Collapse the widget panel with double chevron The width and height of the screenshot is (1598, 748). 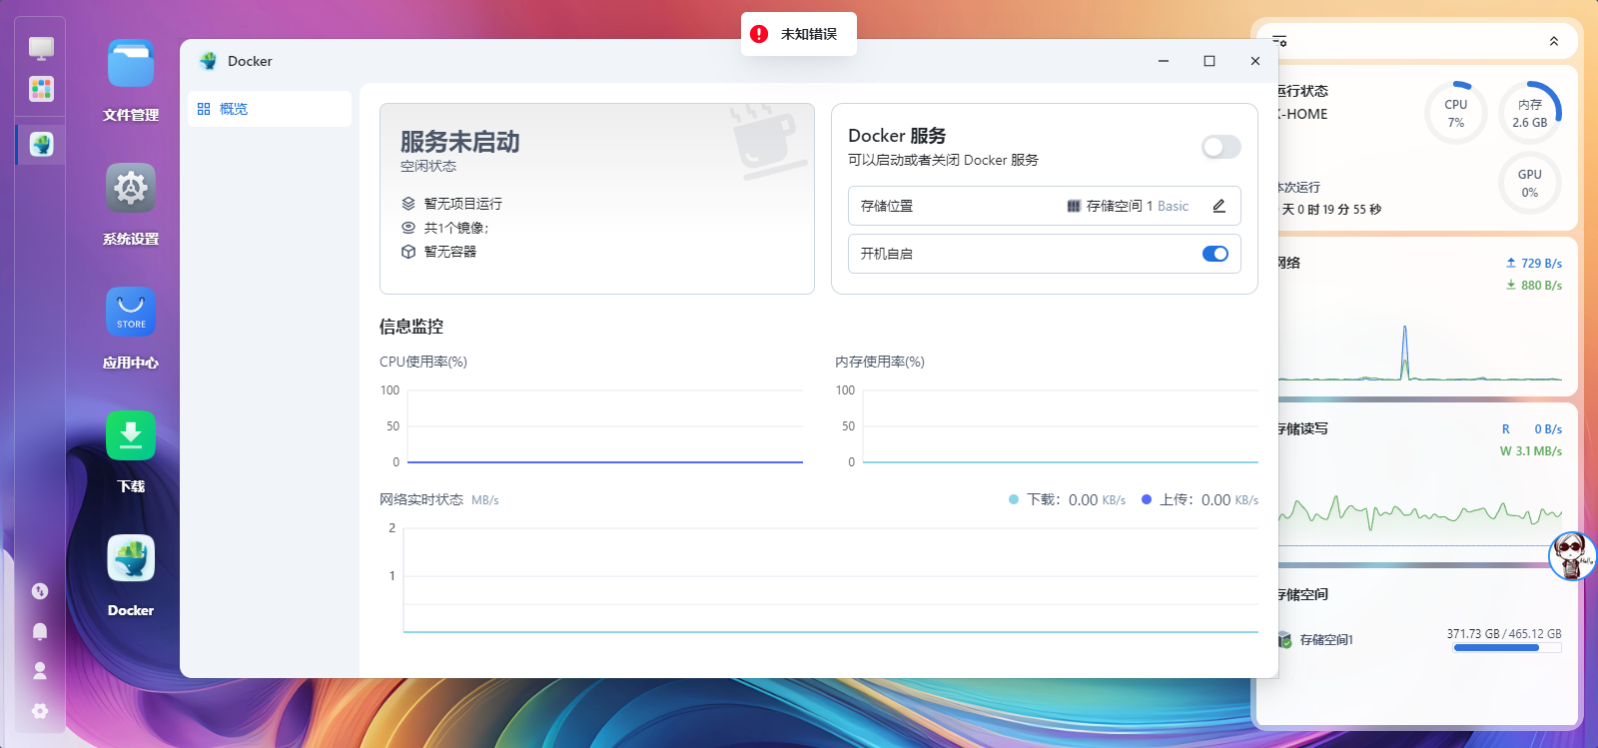[1554, 41]
